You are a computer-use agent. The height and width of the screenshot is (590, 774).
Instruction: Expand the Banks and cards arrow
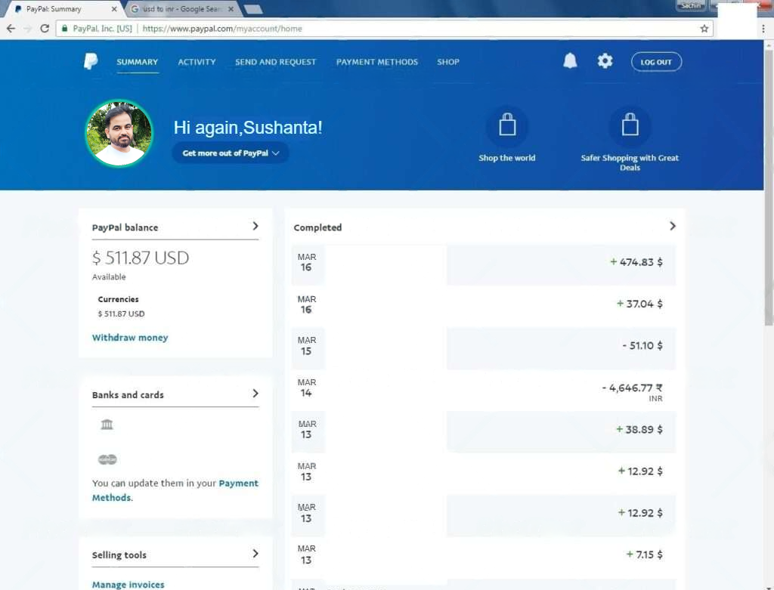coord(255,393)
